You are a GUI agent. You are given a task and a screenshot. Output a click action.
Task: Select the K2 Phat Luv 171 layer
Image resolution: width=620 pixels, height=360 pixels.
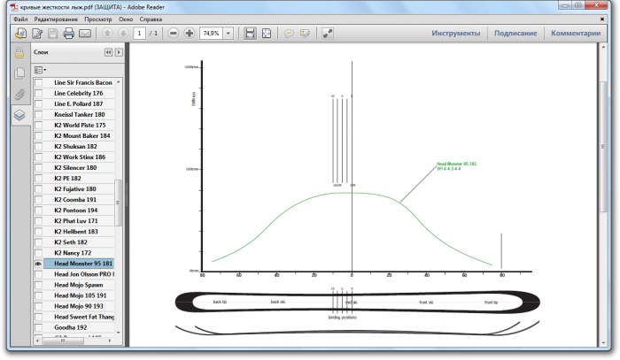tap(76, 221)
